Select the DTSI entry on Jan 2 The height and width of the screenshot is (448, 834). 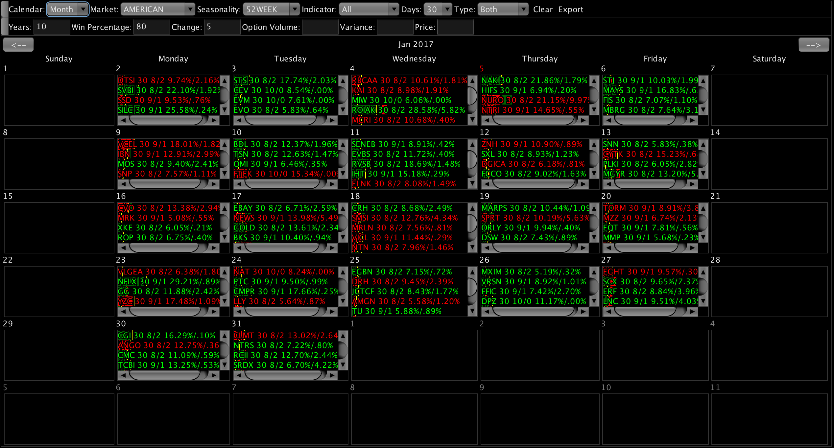click(x=168, y=81)
